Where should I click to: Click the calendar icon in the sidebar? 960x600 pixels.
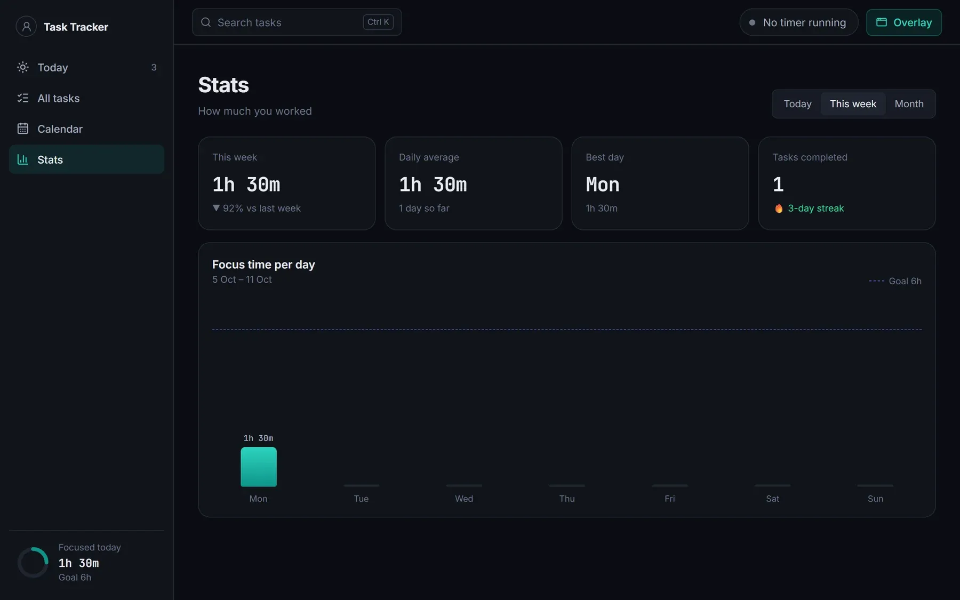coord(23,129)
